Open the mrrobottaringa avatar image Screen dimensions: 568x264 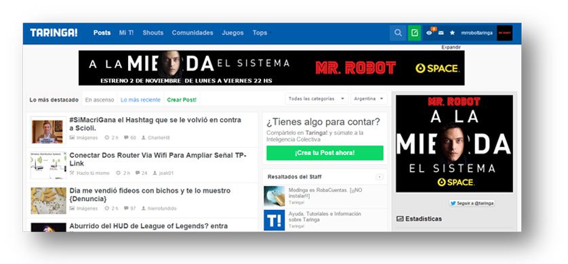click(504, 33)
